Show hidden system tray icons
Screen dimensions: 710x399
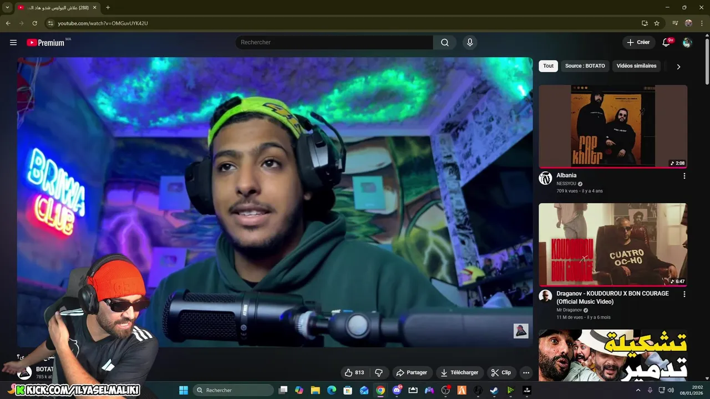pos(638,390)
